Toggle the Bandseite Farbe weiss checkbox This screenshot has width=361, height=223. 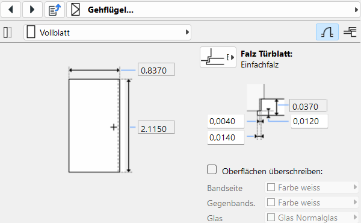pyautogui.click(x=271, y=187)
